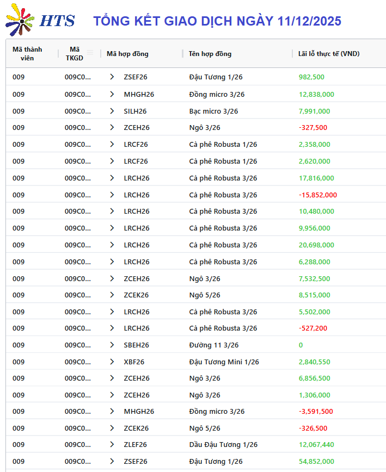386x472 pixels.
Task: Expand the ZSEF26 row with profit 982,500
Action: click(112, 77)
